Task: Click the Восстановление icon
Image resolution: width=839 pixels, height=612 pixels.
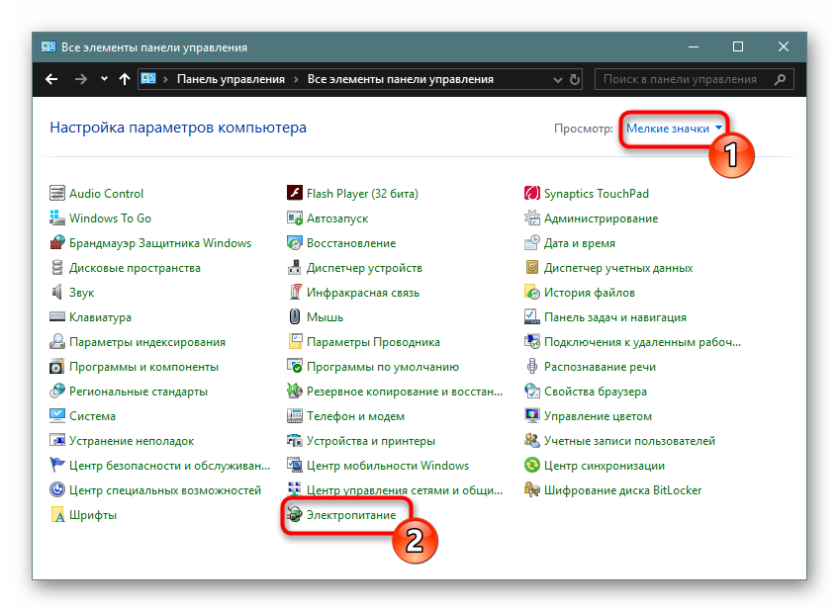Action: [x=294, y=242]
